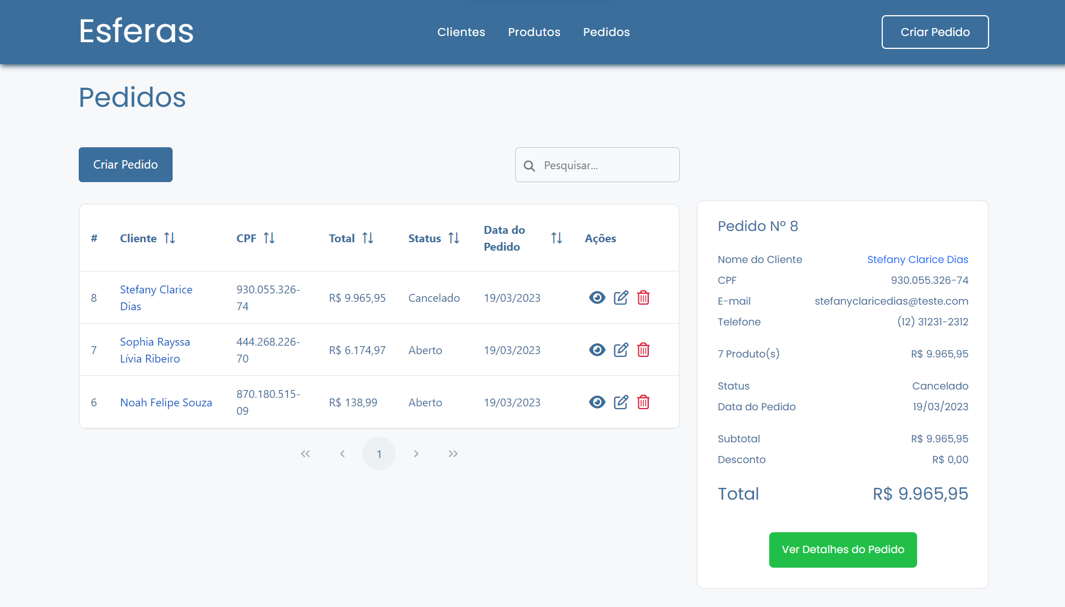The height and width of the screenshot is (607, 1065).
Task: Click the Ações column header
Action: (x=601, y=238)
